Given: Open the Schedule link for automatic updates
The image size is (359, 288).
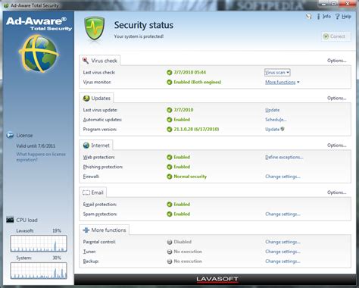Looking at the screenshot, I should 276,120.
